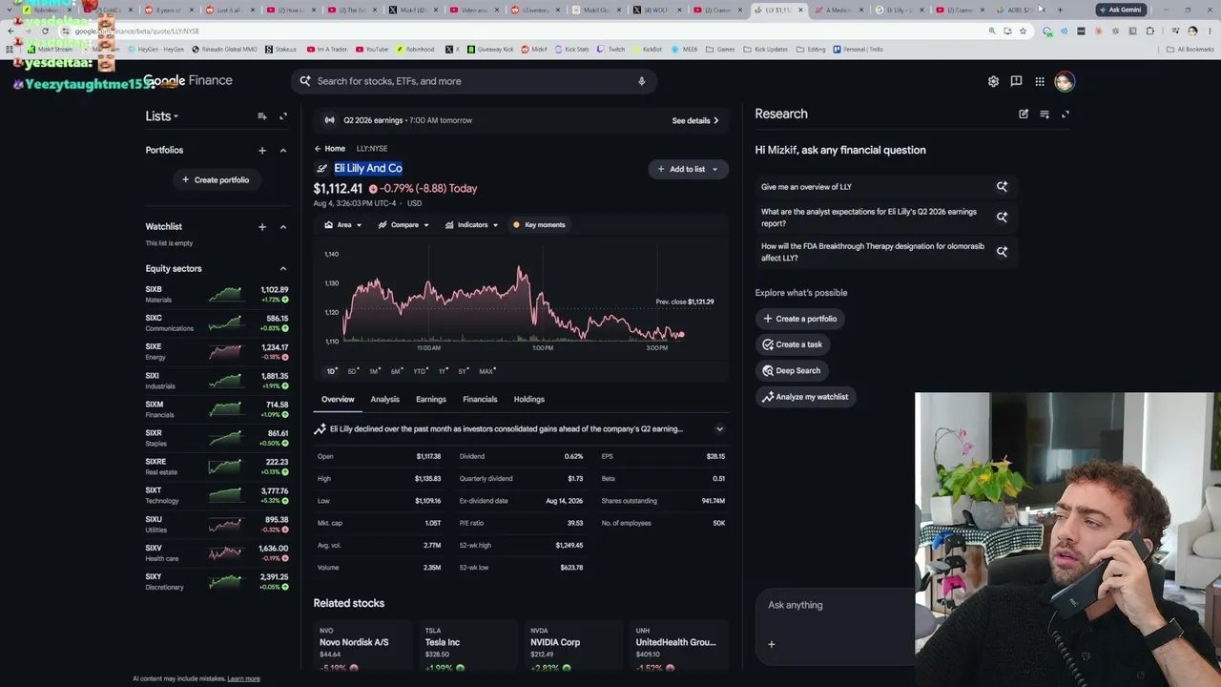Viewport: 1221px width, 687px height.
Task: Click the plus attachment icon below Ask anything
Action: [x=772, y=644]
